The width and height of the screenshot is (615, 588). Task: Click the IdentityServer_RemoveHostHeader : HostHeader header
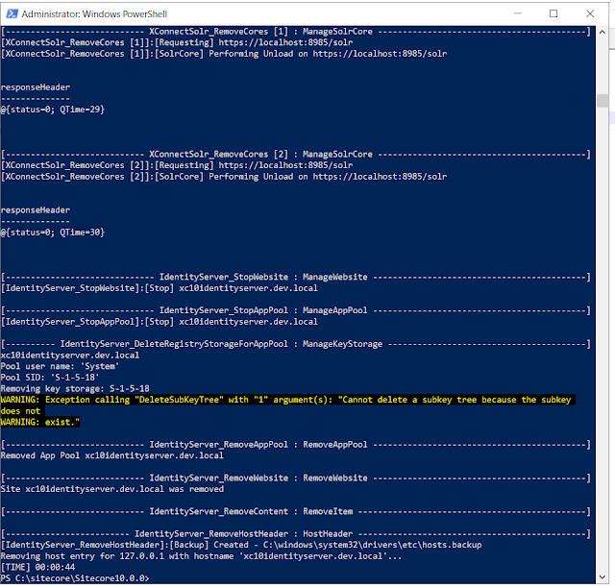pos(296,534)
